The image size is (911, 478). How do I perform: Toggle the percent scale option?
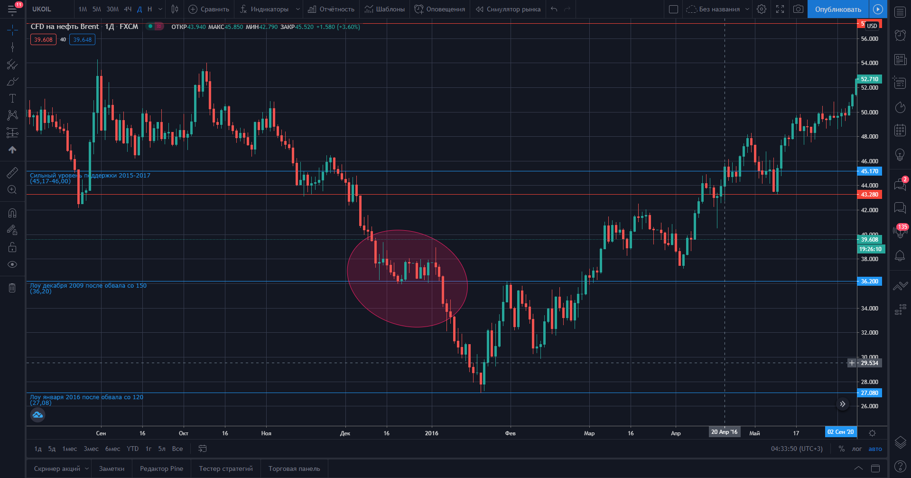(x=841, y=449)
